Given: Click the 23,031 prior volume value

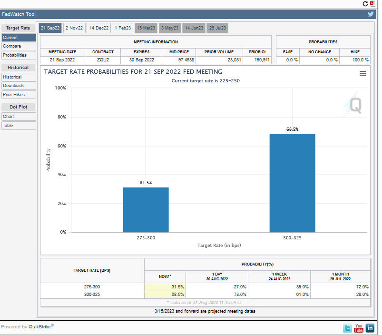Looking at the screenshot, I should coord(234,59).
